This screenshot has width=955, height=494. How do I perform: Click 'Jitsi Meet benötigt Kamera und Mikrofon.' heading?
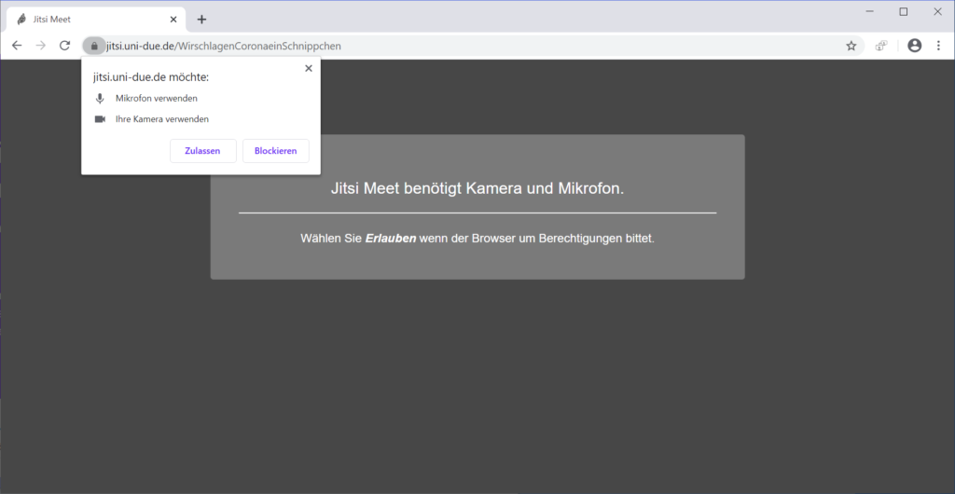coord(477,188)
